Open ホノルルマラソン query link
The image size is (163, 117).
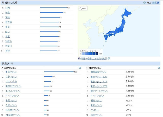pos(13,91)
